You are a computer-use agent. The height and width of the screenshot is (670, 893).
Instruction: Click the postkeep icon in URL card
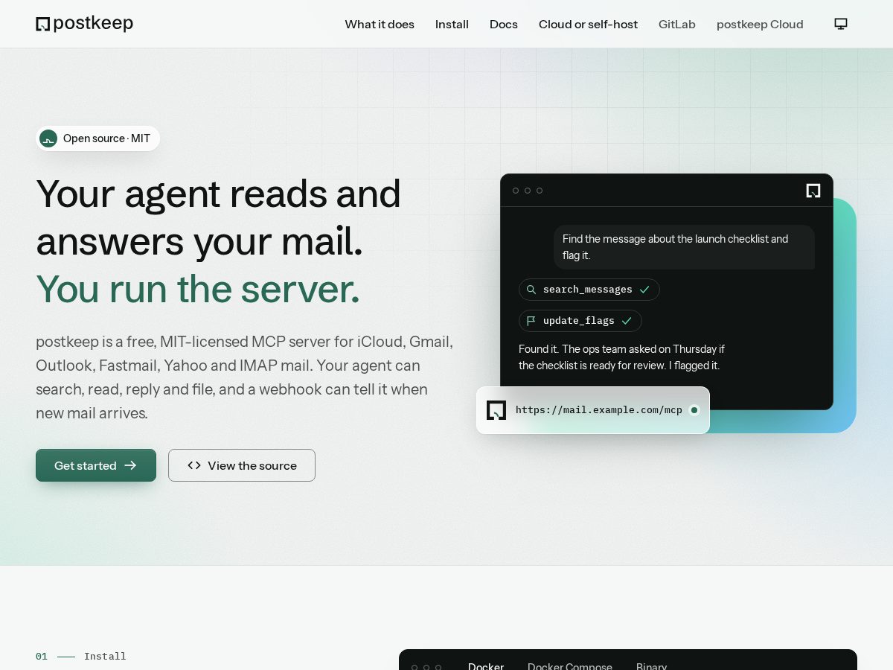pos(496,410)
